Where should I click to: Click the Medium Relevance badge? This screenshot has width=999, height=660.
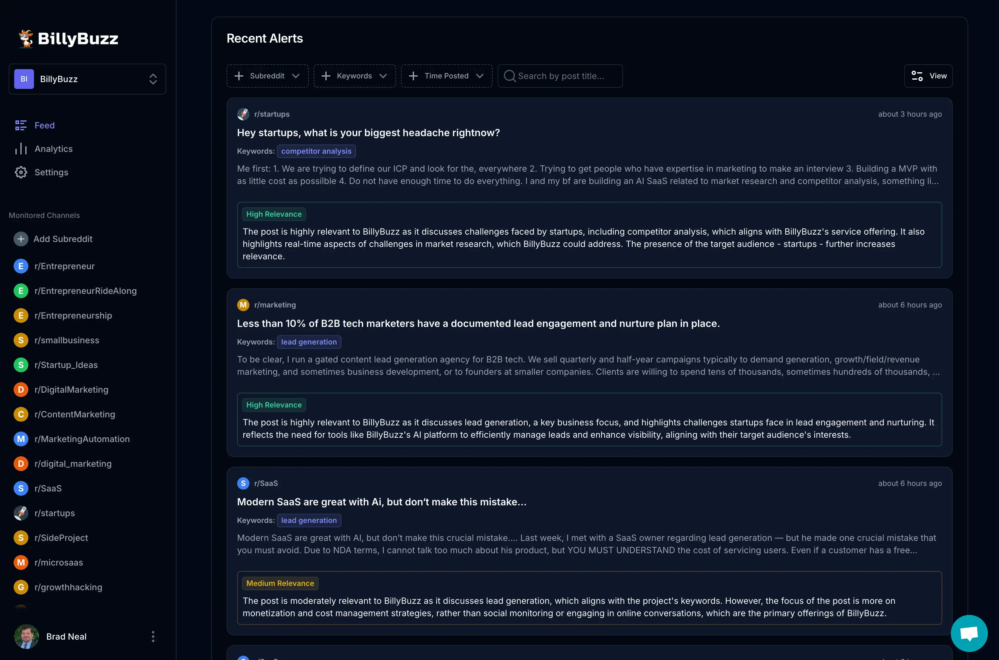280,583
